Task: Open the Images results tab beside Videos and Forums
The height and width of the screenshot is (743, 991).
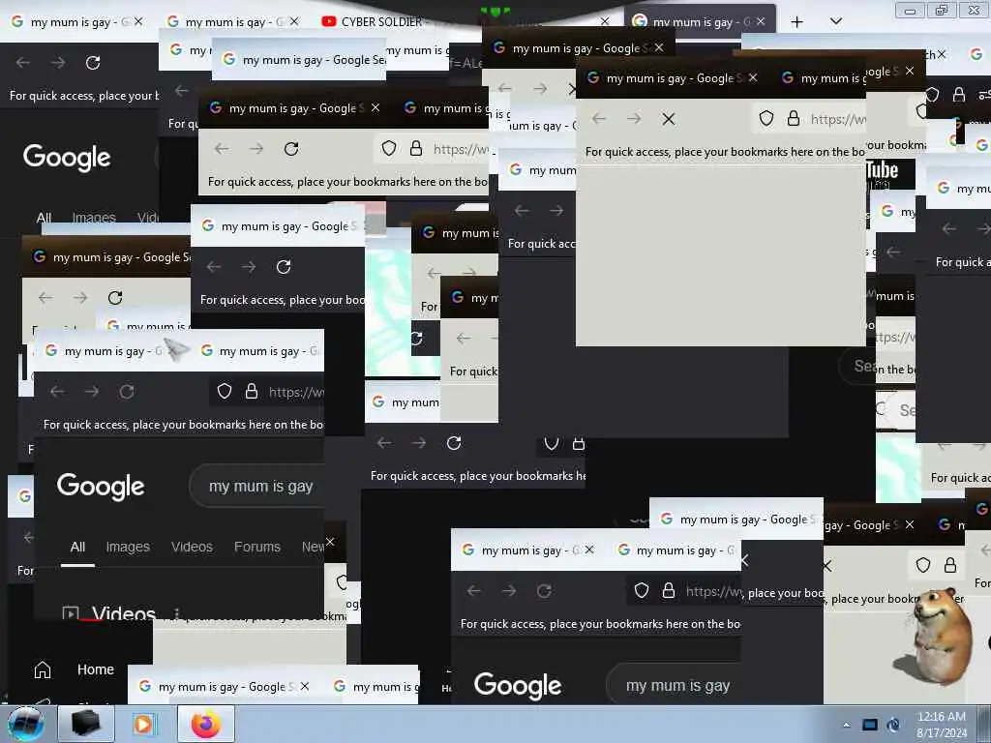Action: pyautogui.click(x=128, y=548)
